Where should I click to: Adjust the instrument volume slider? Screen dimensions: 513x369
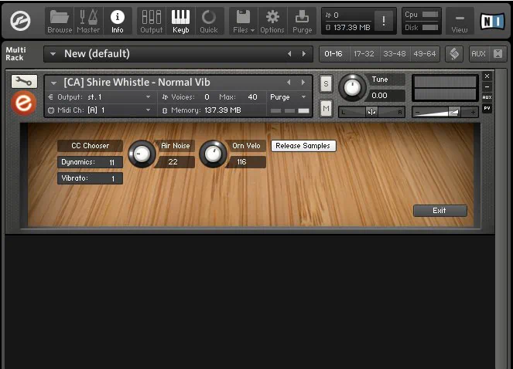click(x=445, y=113)
